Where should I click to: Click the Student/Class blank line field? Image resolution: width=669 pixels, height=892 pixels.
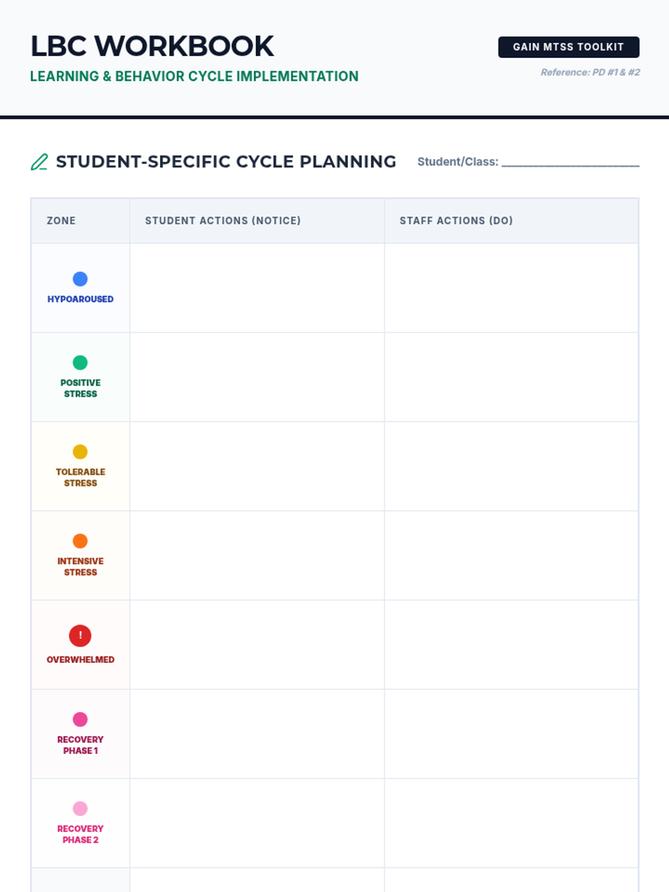pyautogui.click(x=570, y=162)
